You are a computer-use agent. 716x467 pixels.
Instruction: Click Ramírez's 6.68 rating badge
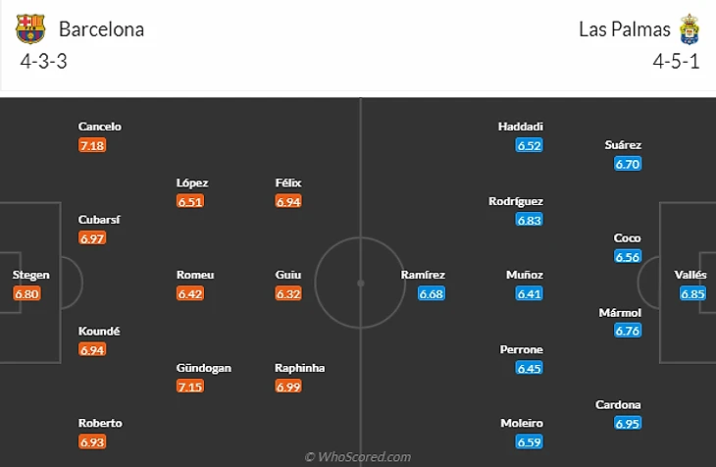point(432,293)
